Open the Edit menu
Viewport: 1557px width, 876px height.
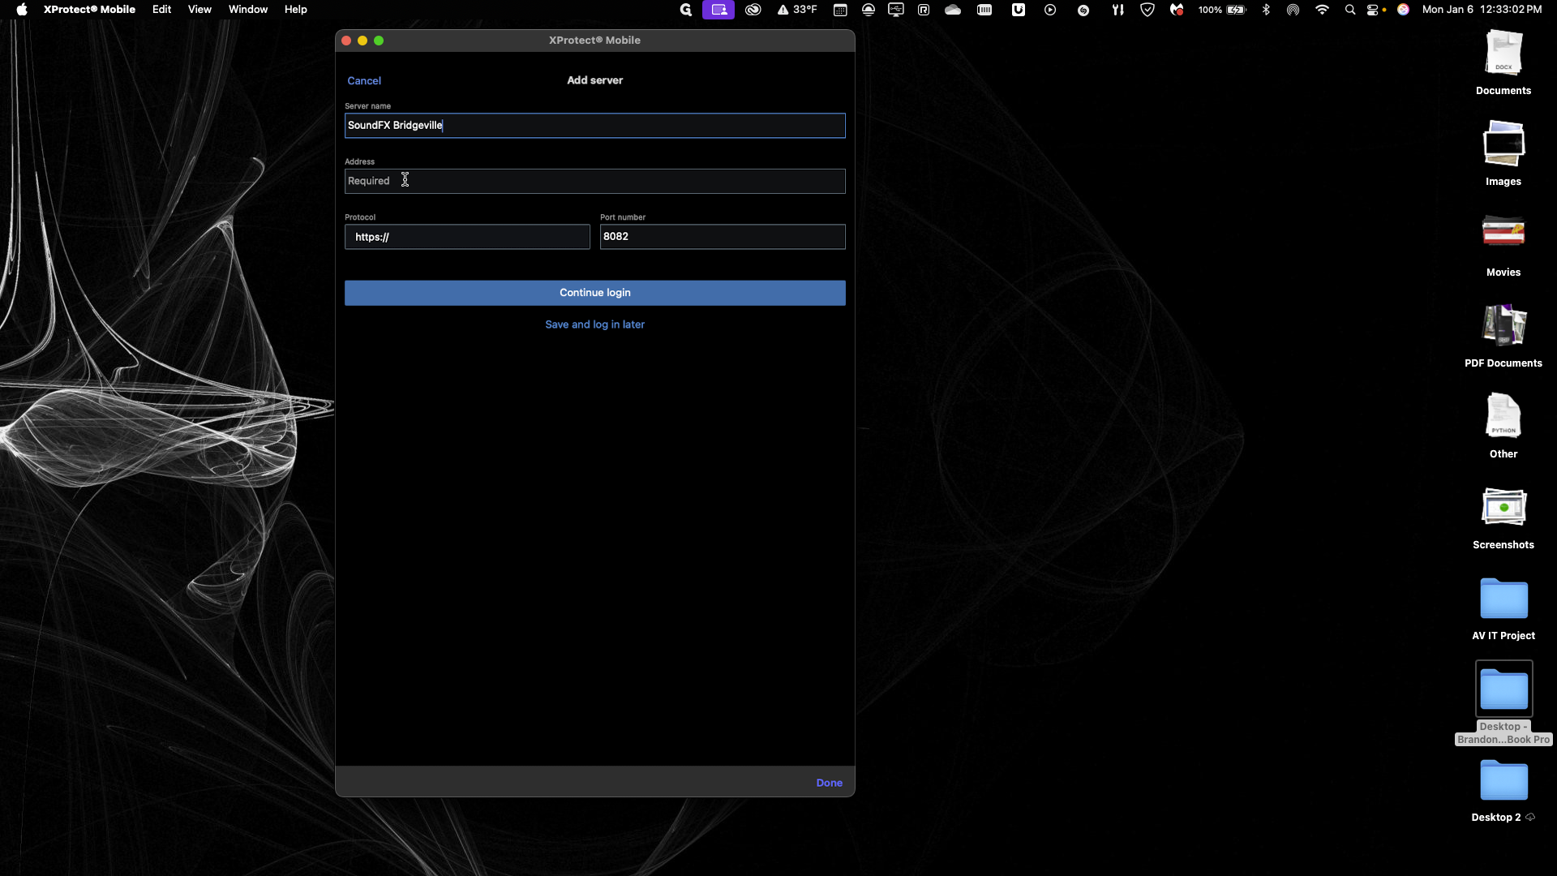click(x=161, y=10)
